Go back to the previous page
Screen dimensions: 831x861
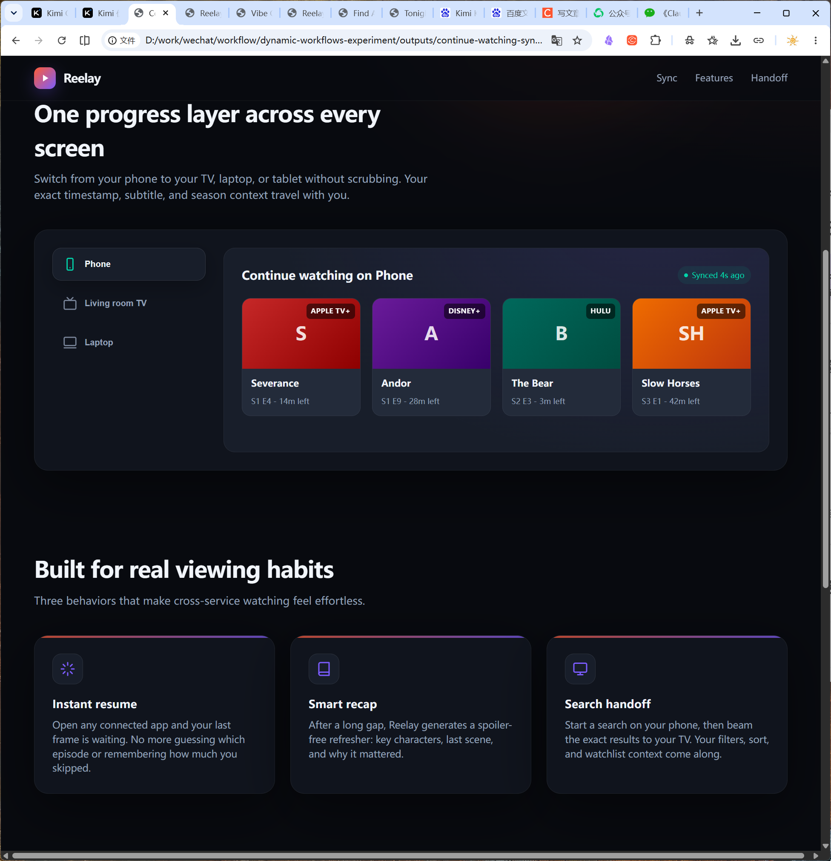pyautogui.click(x=16, y=40)
